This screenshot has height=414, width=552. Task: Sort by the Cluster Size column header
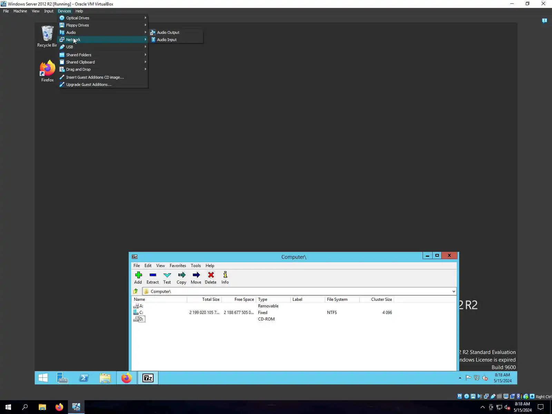(x=377, y=299)
